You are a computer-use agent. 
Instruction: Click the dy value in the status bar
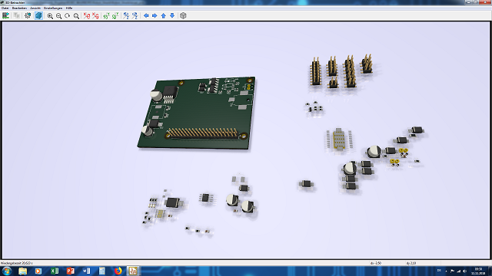411,264
